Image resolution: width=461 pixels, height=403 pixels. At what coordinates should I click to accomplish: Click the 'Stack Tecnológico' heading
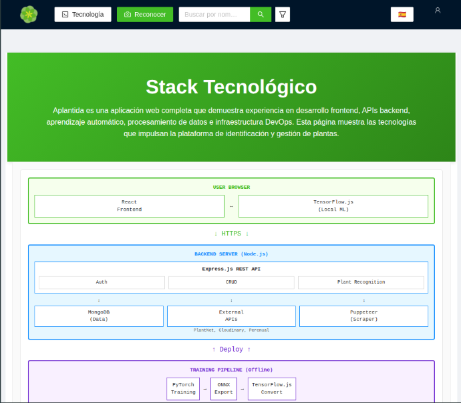[x=231, y=87]
